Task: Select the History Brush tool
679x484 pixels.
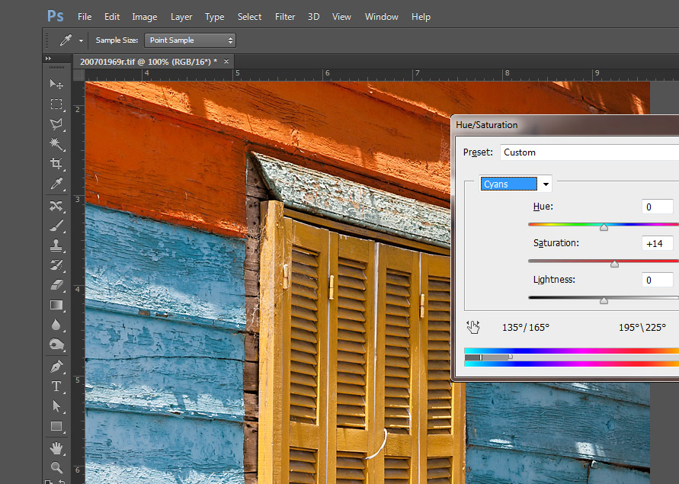Action: click(56, 265)
